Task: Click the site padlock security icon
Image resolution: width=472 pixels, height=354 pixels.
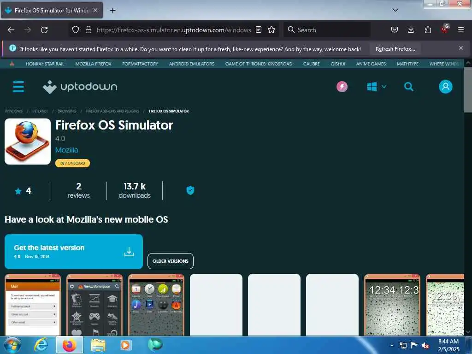Action: (88, 29)
